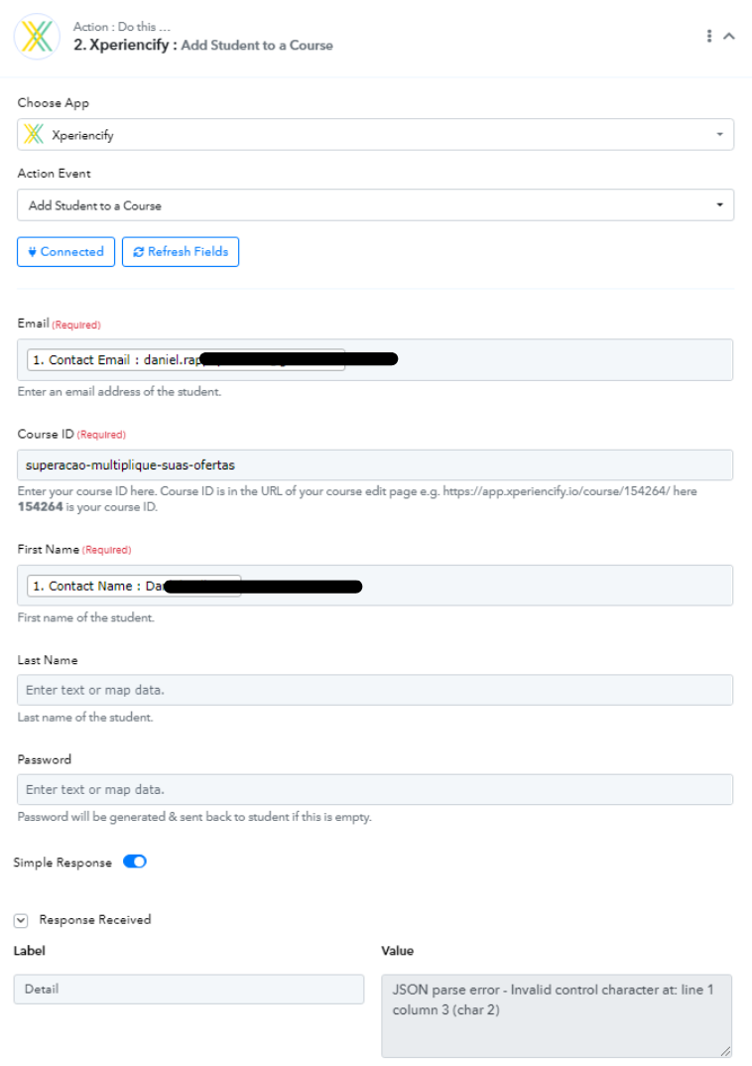This screenshot has width=752, height=1066.
Task: Select the mapped Contact Name tag
Action: [x=134, y=586]
